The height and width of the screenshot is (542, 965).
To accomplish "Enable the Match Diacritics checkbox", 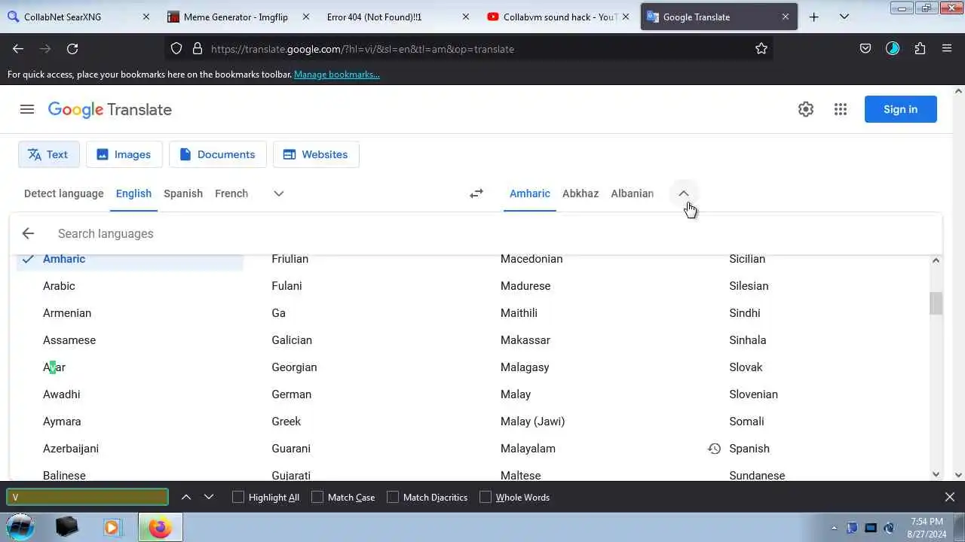I will (393, 497).
